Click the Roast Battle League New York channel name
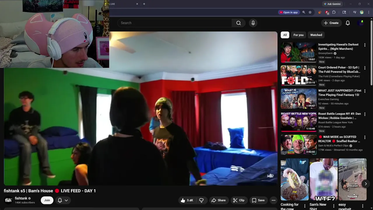This screenshot has width=373, height=210. click(335, 123)
